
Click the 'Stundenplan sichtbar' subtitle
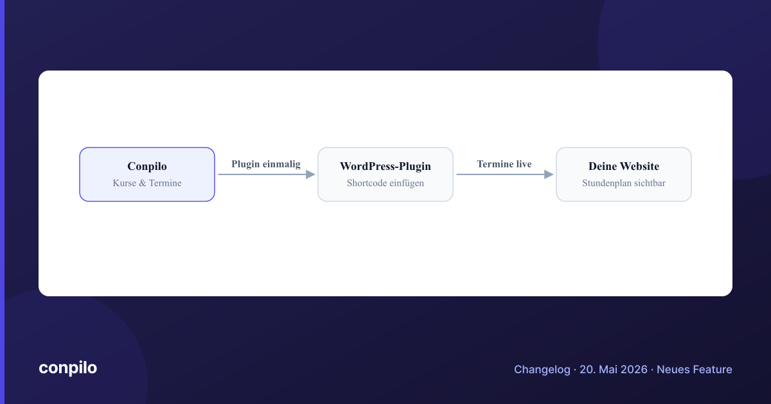[x=624, y=183]
